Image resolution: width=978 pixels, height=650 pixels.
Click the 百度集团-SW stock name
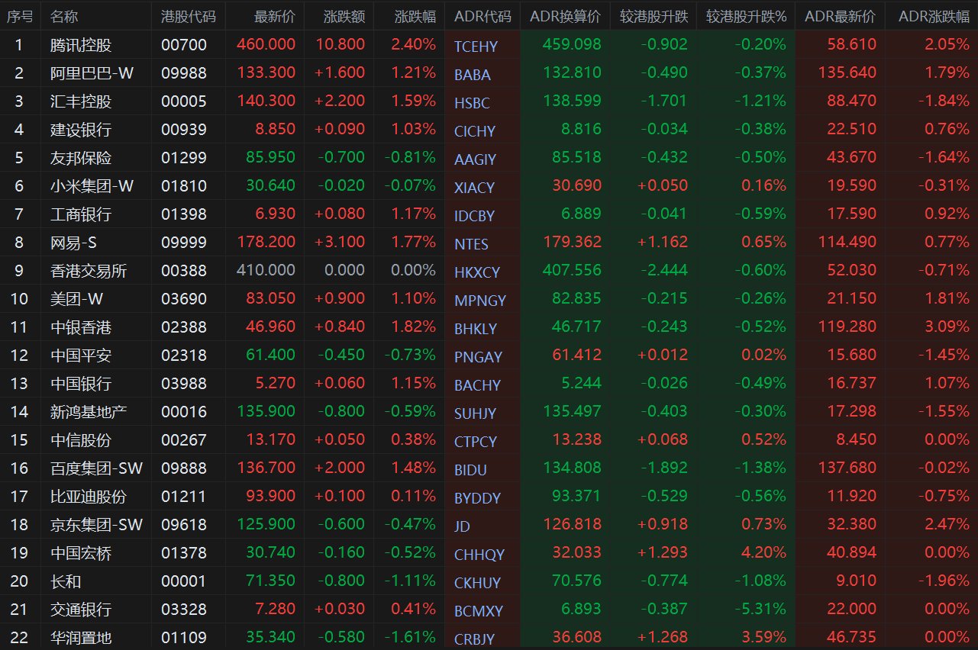pos(96,468)
